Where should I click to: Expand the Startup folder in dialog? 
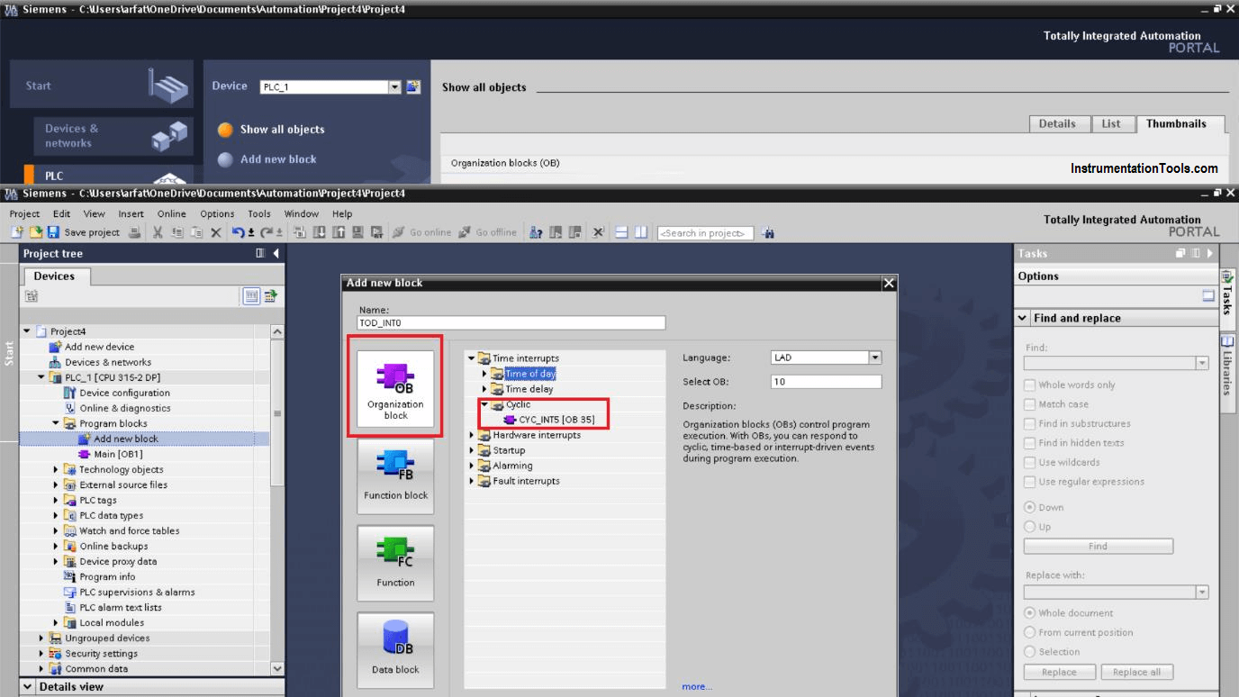tap(471, 450)
